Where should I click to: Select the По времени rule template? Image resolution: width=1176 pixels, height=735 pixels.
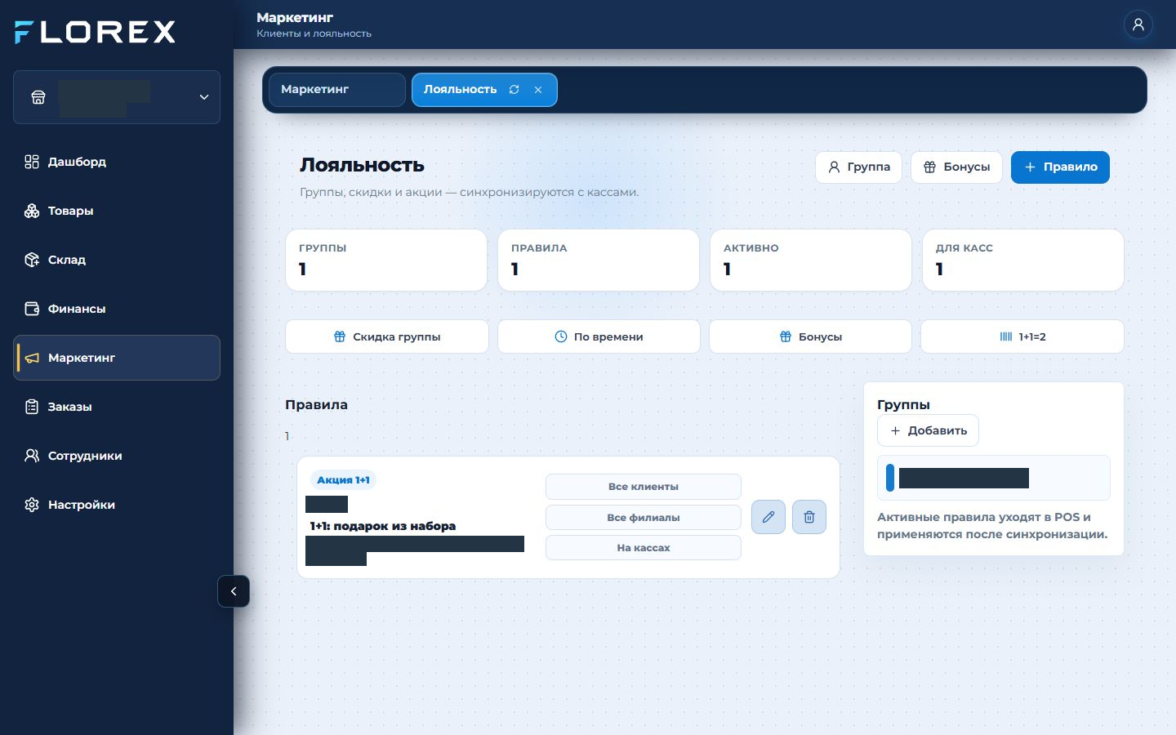pos(599,336)
